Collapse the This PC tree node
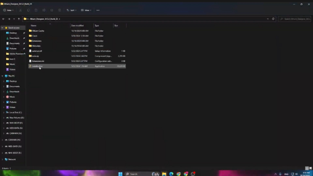313x176 pixels. tap(2, 76)
